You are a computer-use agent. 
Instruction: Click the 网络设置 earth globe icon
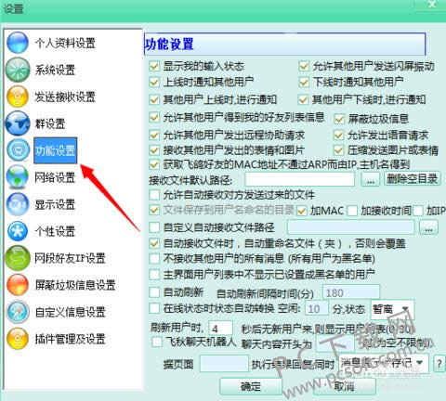(18, 177)
